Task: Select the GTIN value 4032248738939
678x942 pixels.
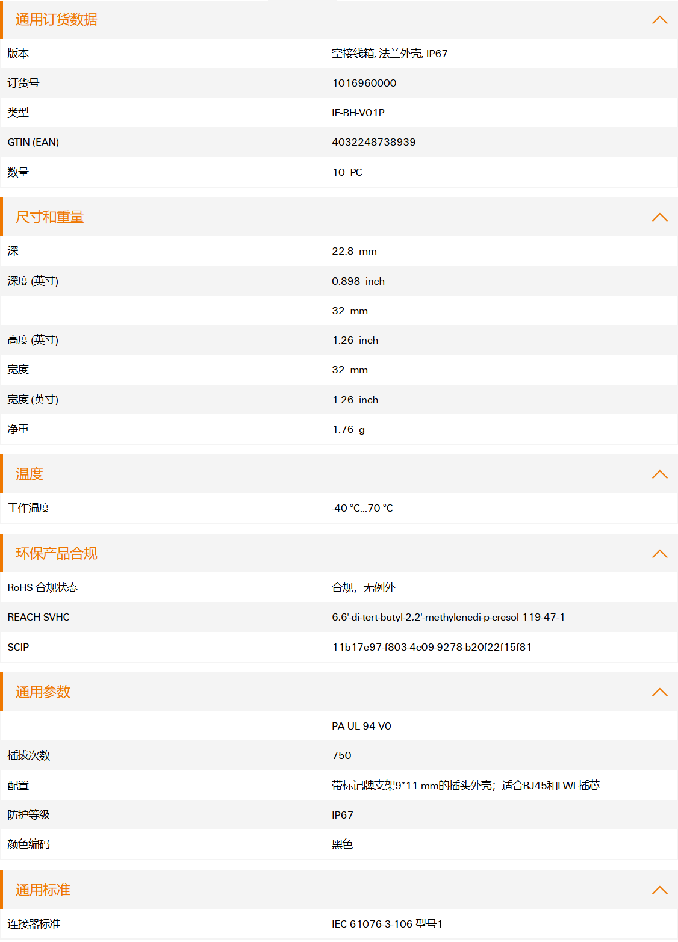Action: [x=374, y=142]
